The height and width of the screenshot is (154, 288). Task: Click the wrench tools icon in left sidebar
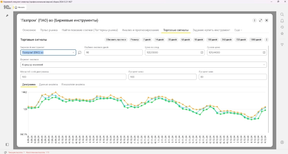(7, 15)
